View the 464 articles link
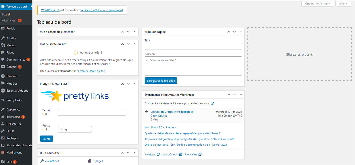The height and width of the screenshot is (165, 355). pos(52,161)
